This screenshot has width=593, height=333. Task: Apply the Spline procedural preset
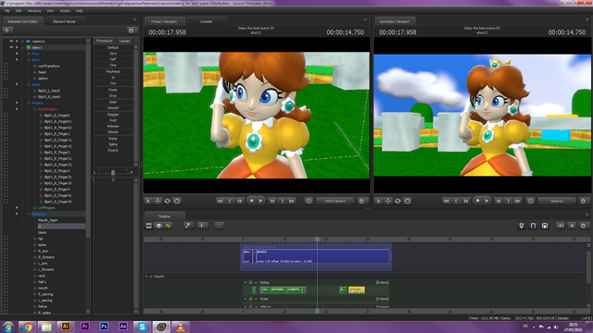pyautogui.click(x=113, y=144)
